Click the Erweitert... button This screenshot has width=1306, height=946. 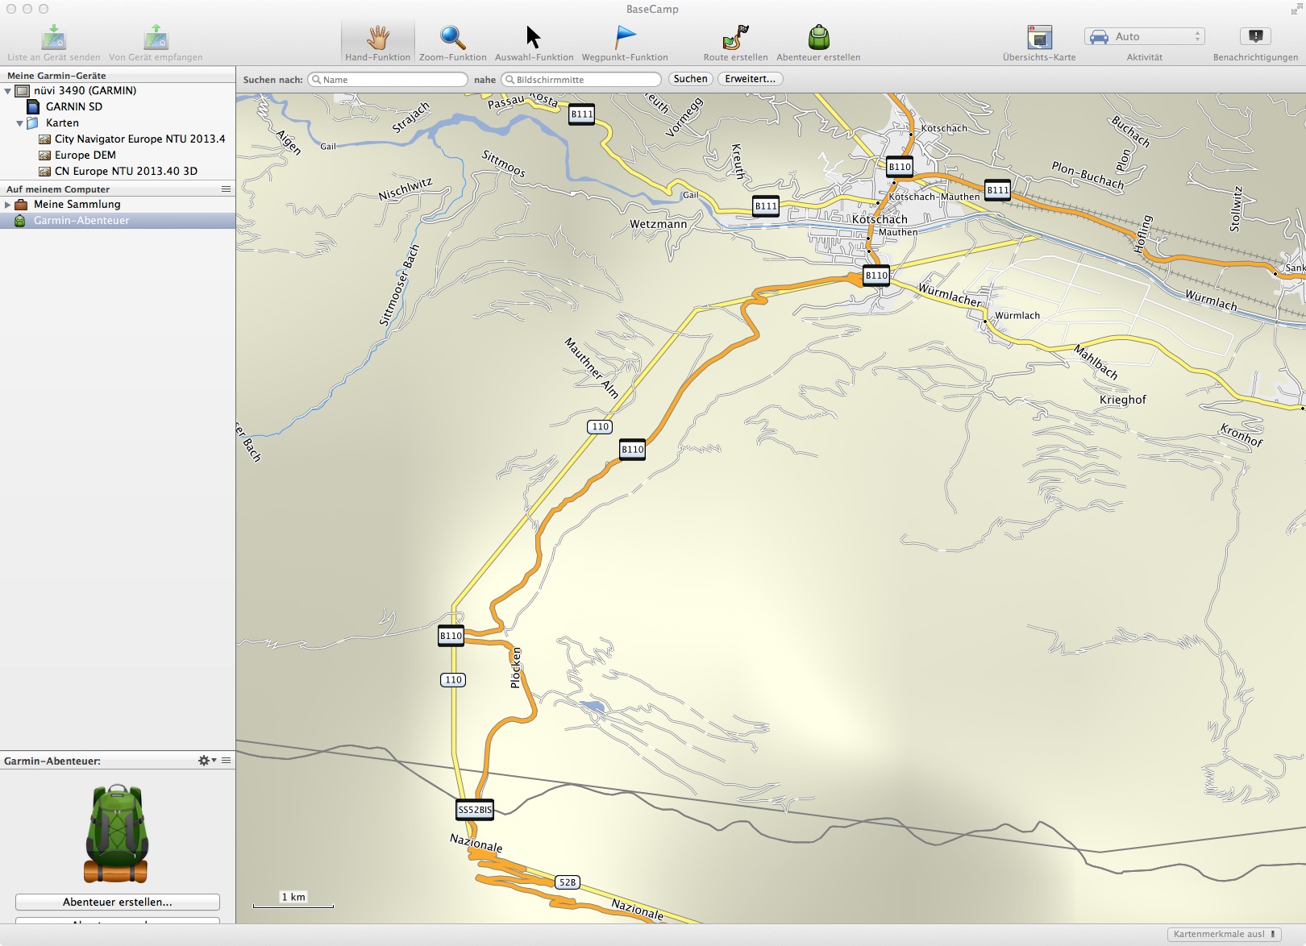pos(750,79)
